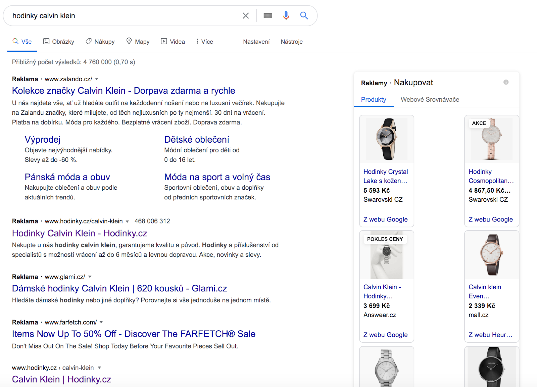Open the FARFETCH Sale ad link

click(x=134, y=334)
